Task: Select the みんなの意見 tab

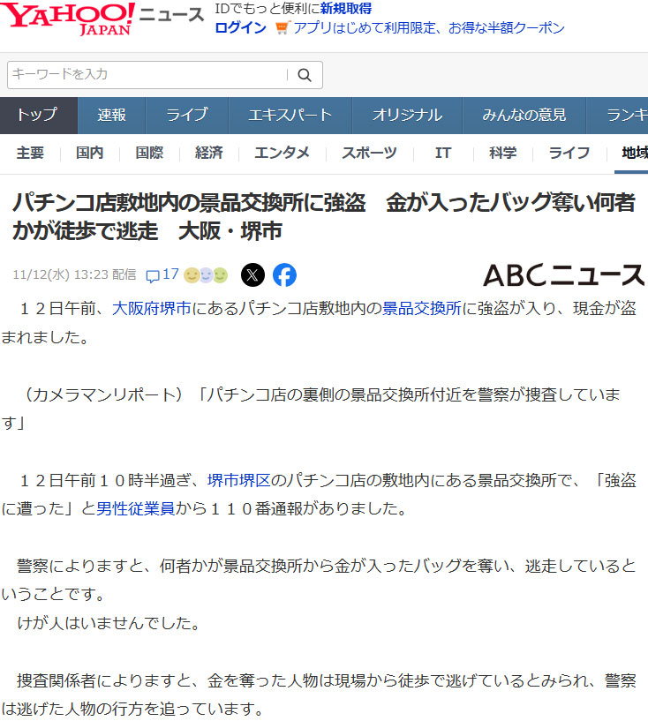Action: [524, 115]
